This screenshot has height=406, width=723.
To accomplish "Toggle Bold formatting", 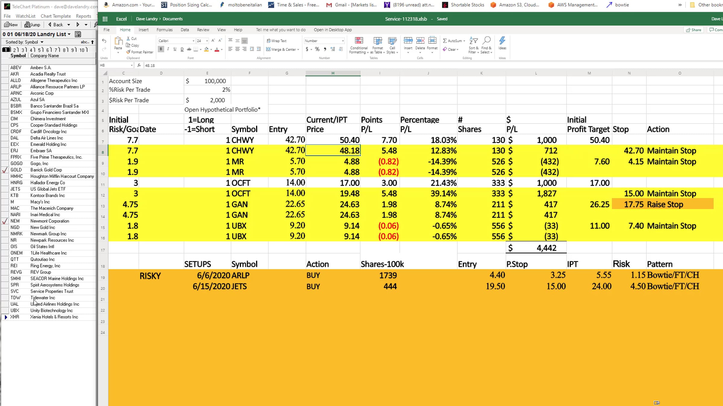I will (161, 49).
